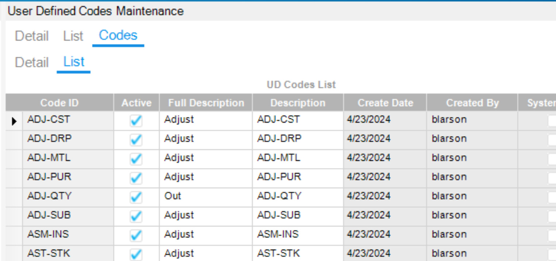Click the Created By column header
Screen dimensions: 556x261
click(472, 103)
